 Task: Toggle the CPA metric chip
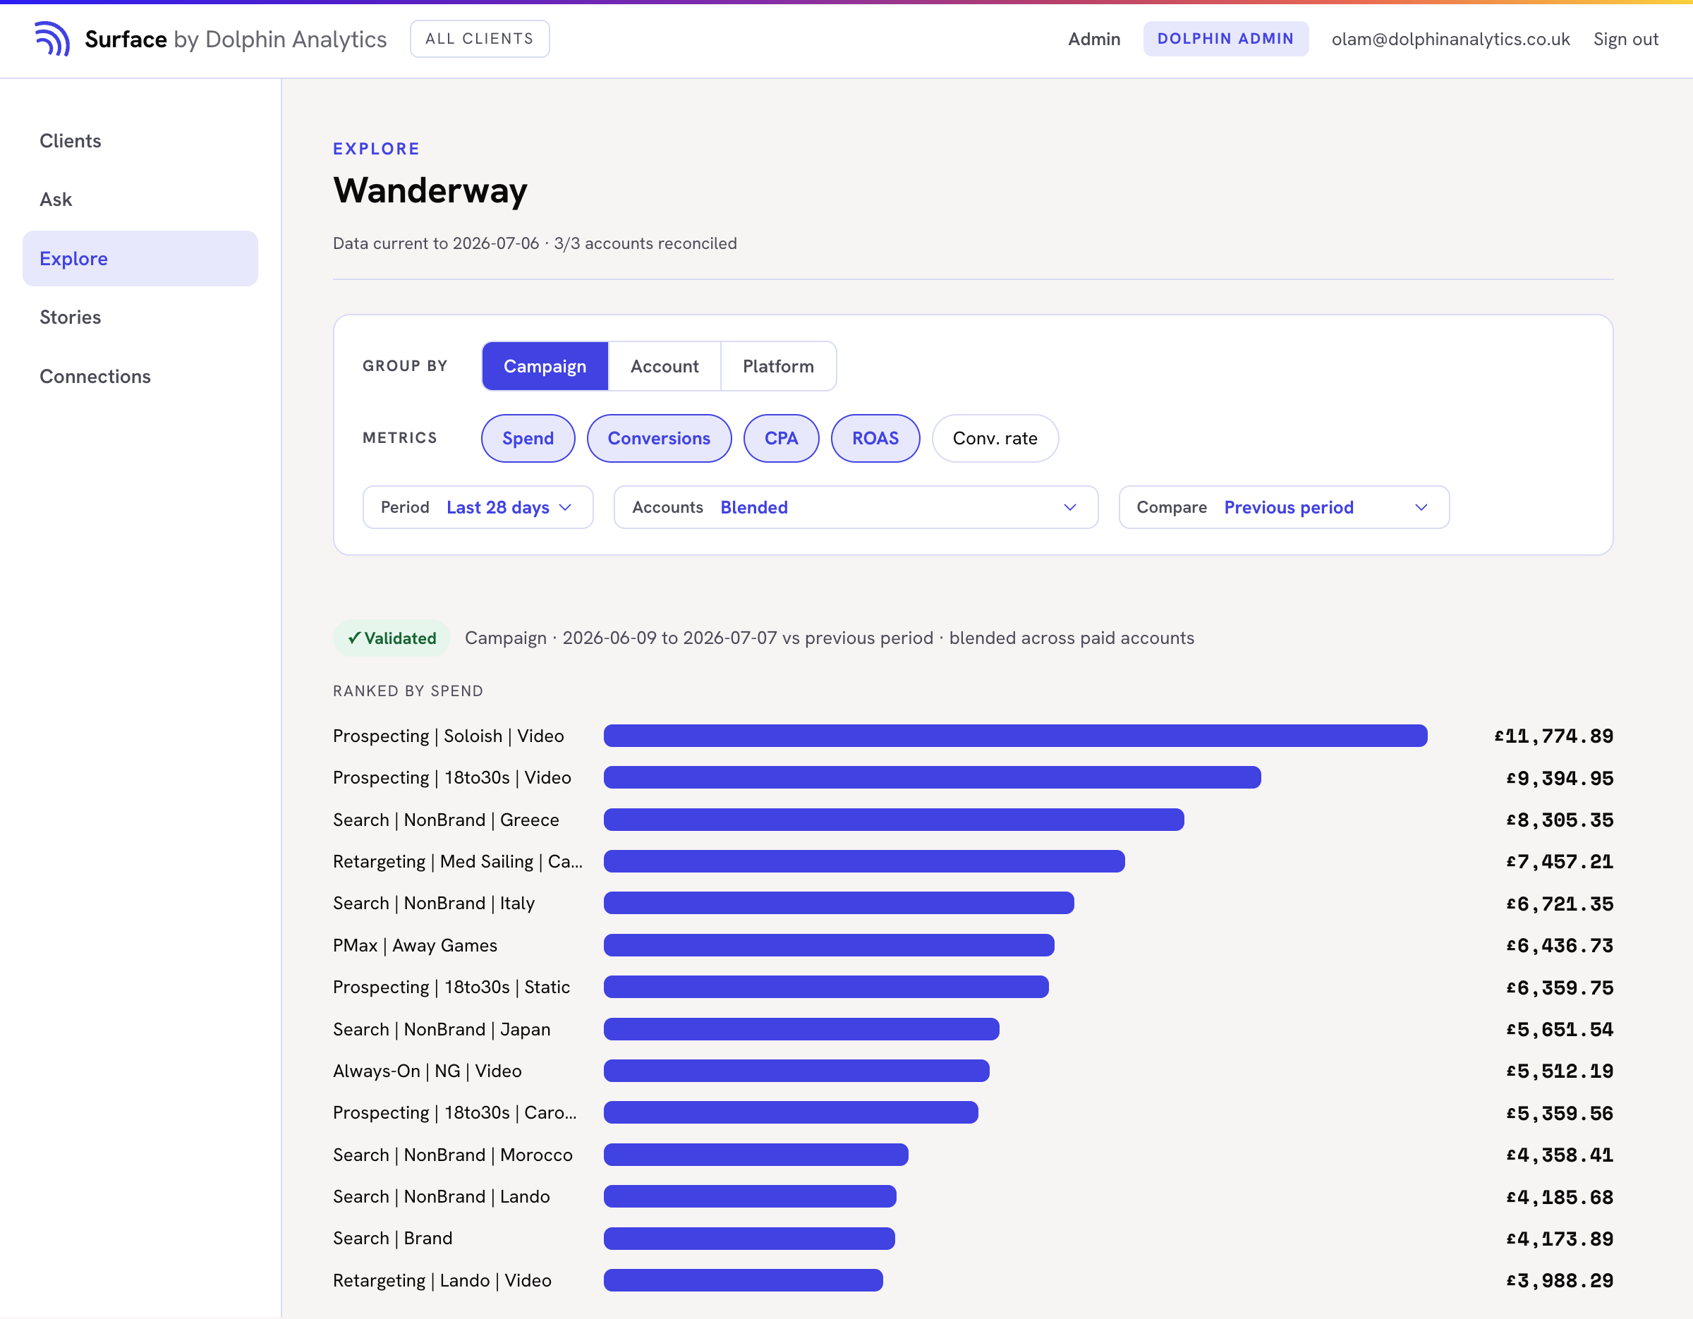pos(781,438)
